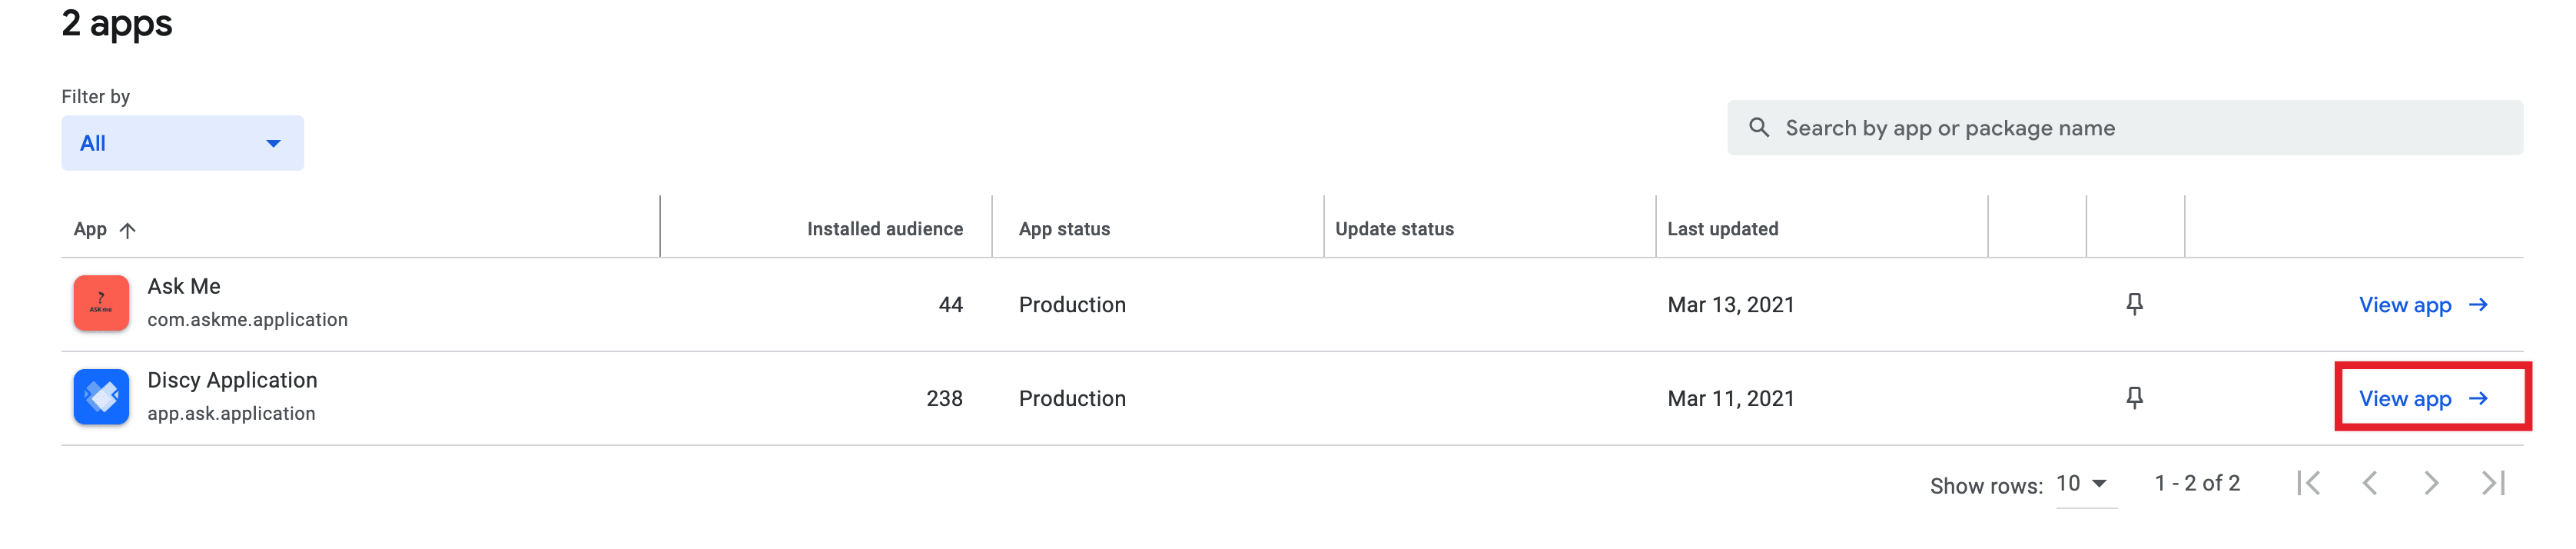
Task: Select the Update status column header
Action: click(1394, 228)
